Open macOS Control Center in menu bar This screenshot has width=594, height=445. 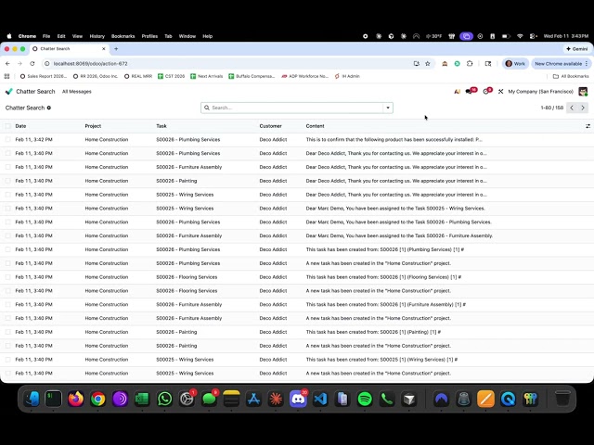click(x=533, y=36)
